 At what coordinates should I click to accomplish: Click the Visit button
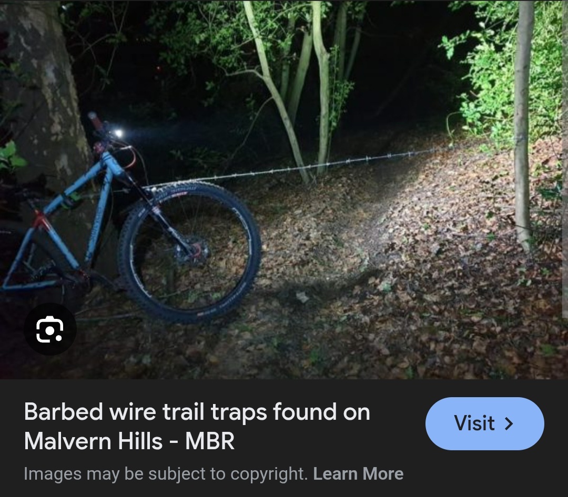point(485,423)
